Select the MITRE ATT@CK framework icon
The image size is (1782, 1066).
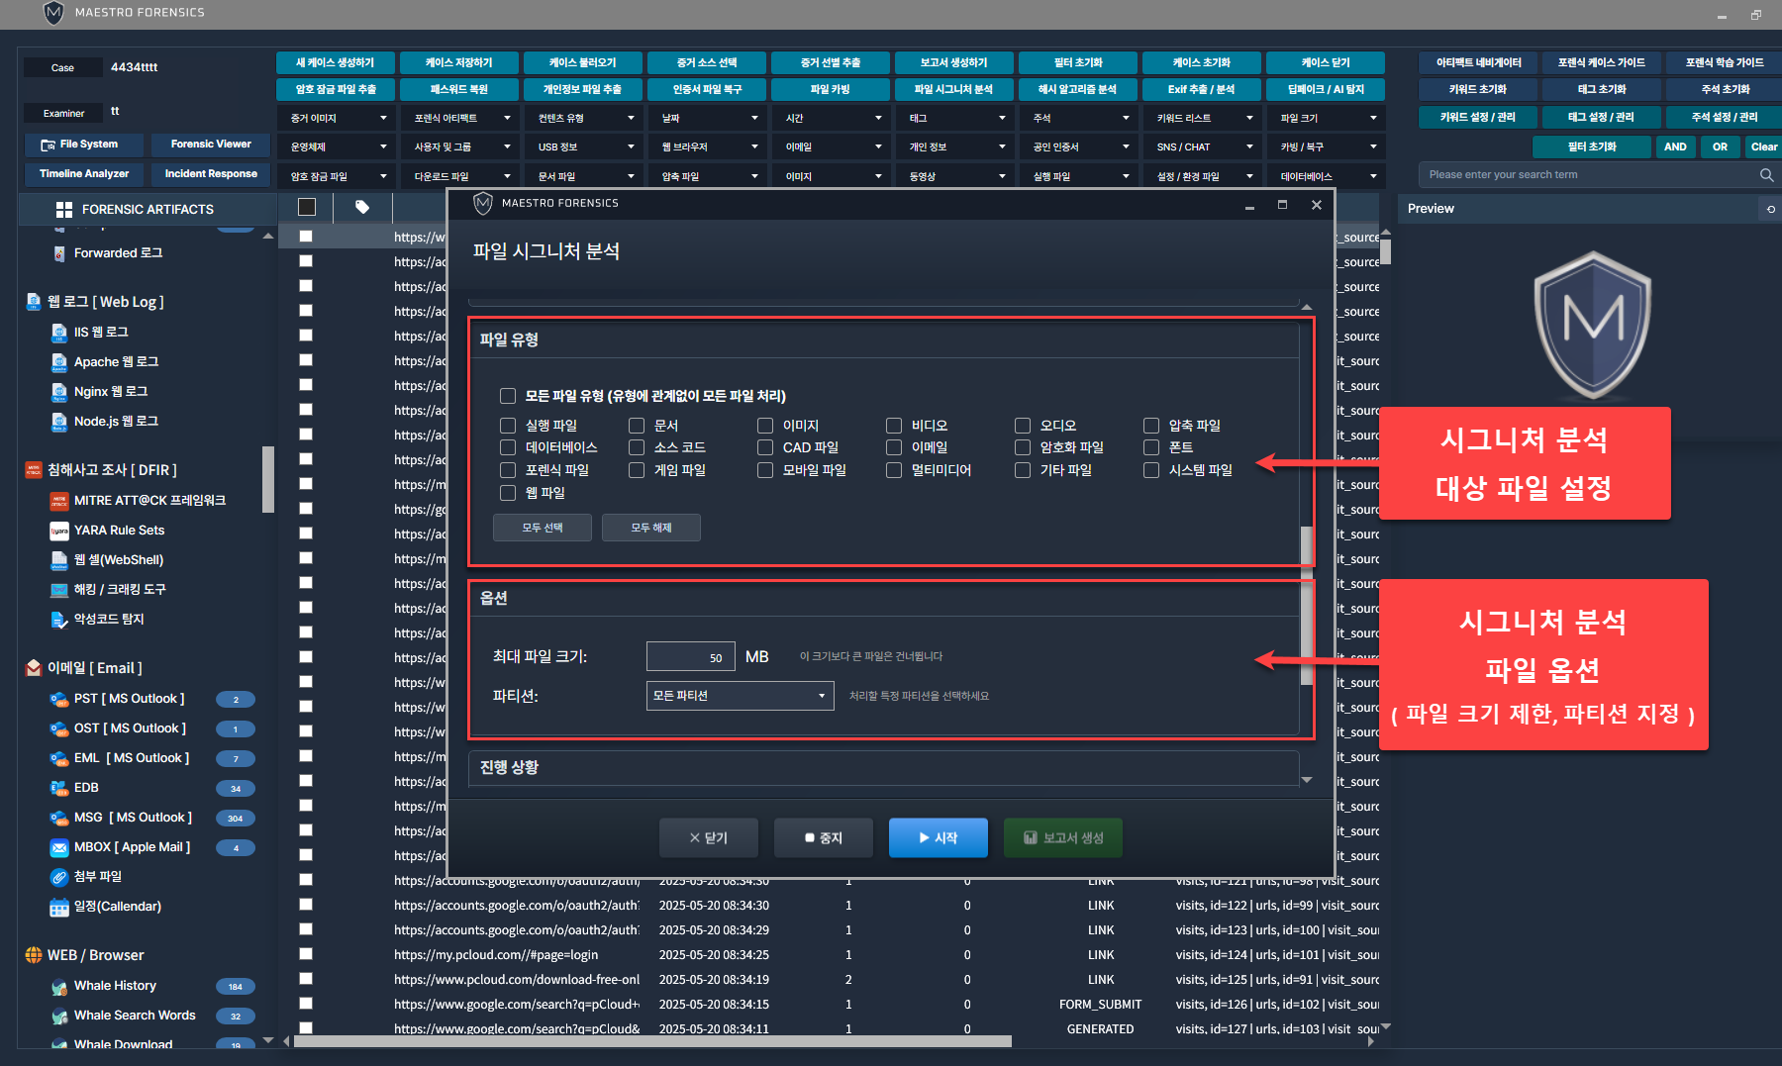click(x=59, y=501)
